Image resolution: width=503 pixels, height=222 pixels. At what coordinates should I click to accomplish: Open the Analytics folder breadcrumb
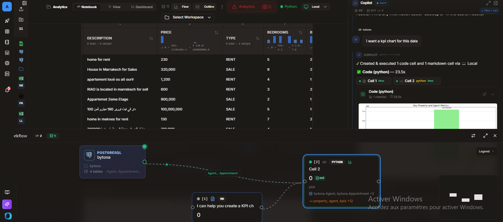tap(57, 7)
